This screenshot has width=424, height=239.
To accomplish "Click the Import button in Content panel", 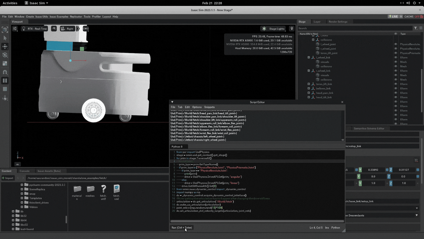I will [8, 178].
